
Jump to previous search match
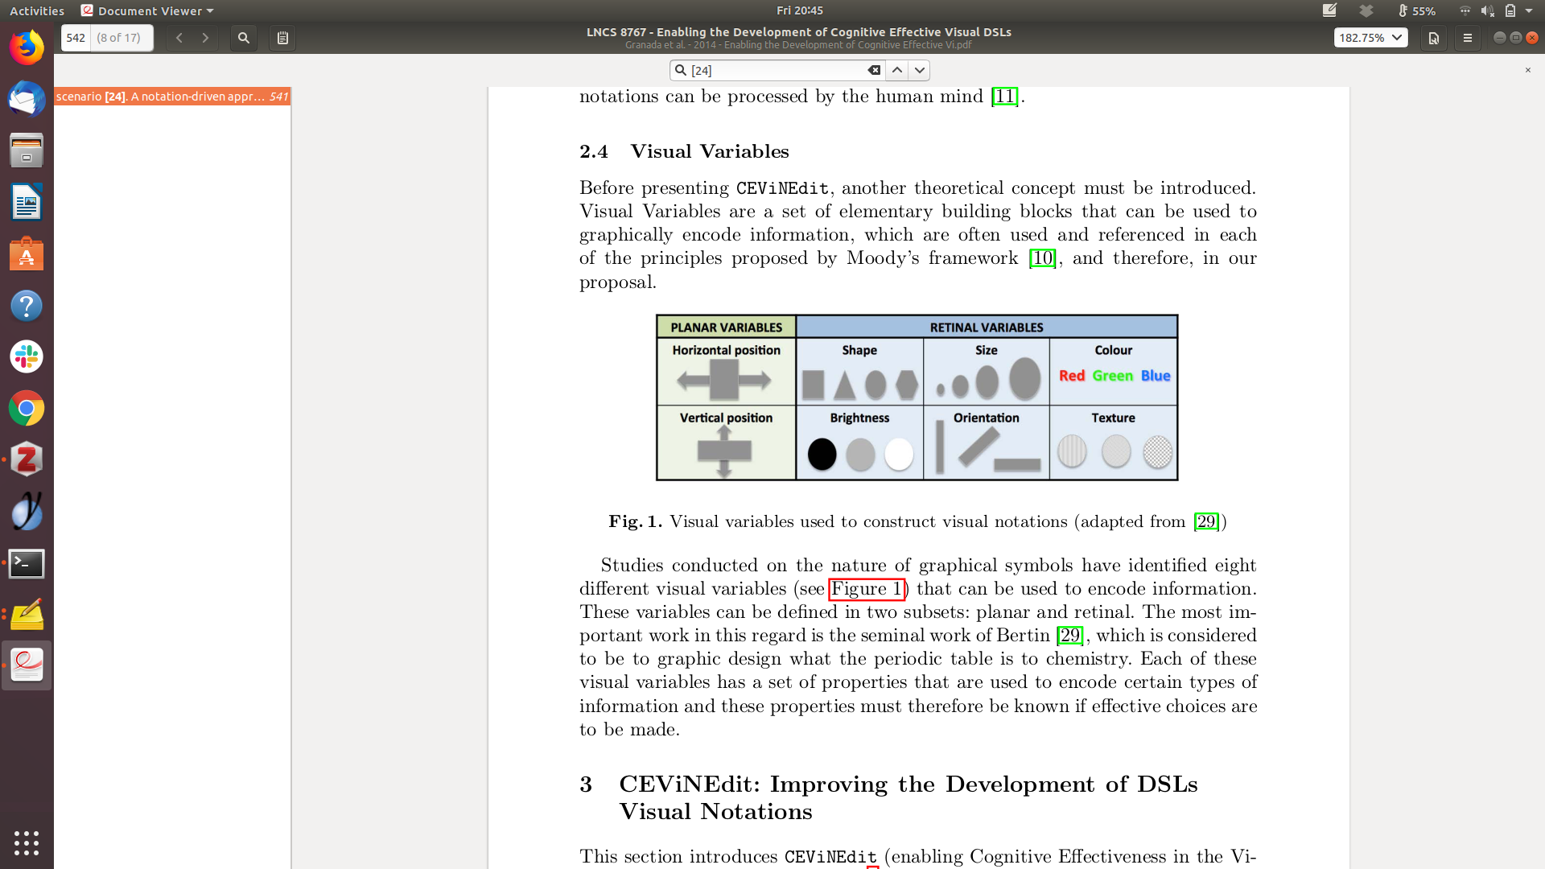point(897,71)
